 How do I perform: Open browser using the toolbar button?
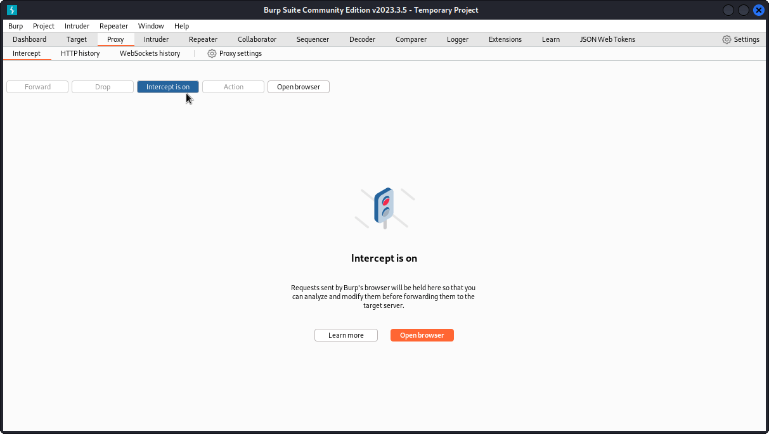pyautogui.click(x=298, y=86)
